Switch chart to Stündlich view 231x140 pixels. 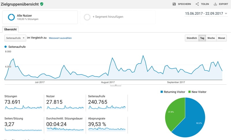coord(192,38)
